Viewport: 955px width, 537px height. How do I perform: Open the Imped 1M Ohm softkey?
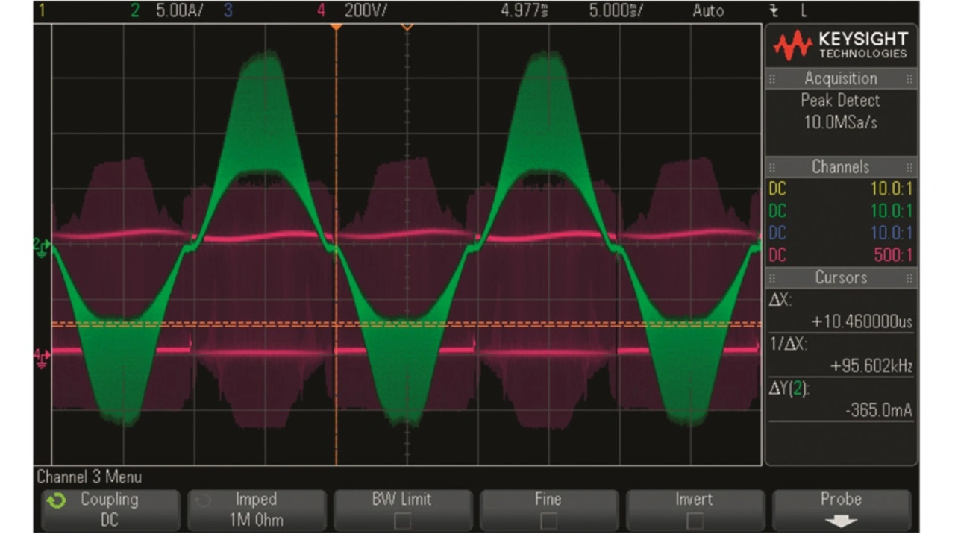coord(256,509)
